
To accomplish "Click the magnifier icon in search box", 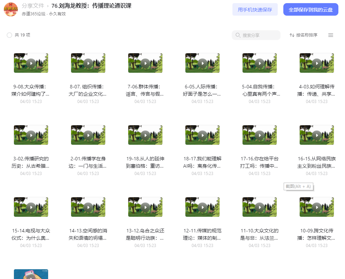I will pos(238,35).
